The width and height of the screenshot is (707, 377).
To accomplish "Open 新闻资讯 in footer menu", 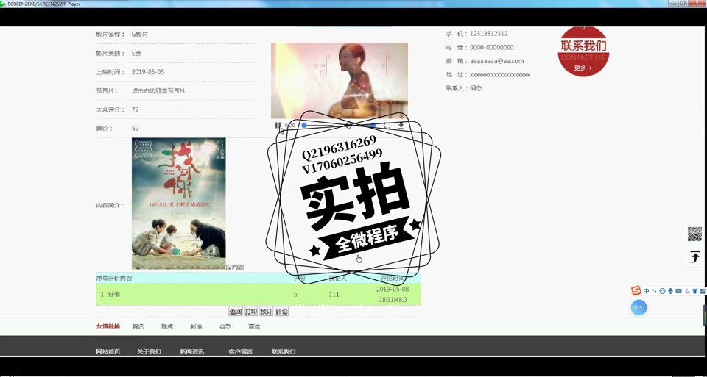I will coord(191,351).
